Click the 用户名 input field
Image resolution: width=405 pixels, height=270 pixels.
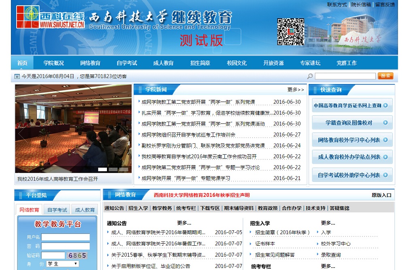(x=66, y=237)
